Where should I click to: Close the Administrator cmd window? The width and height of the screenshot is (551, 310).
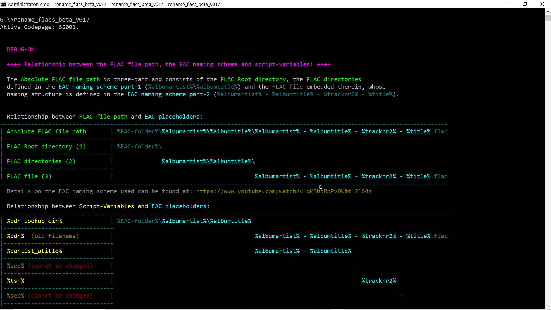point(542,4)
